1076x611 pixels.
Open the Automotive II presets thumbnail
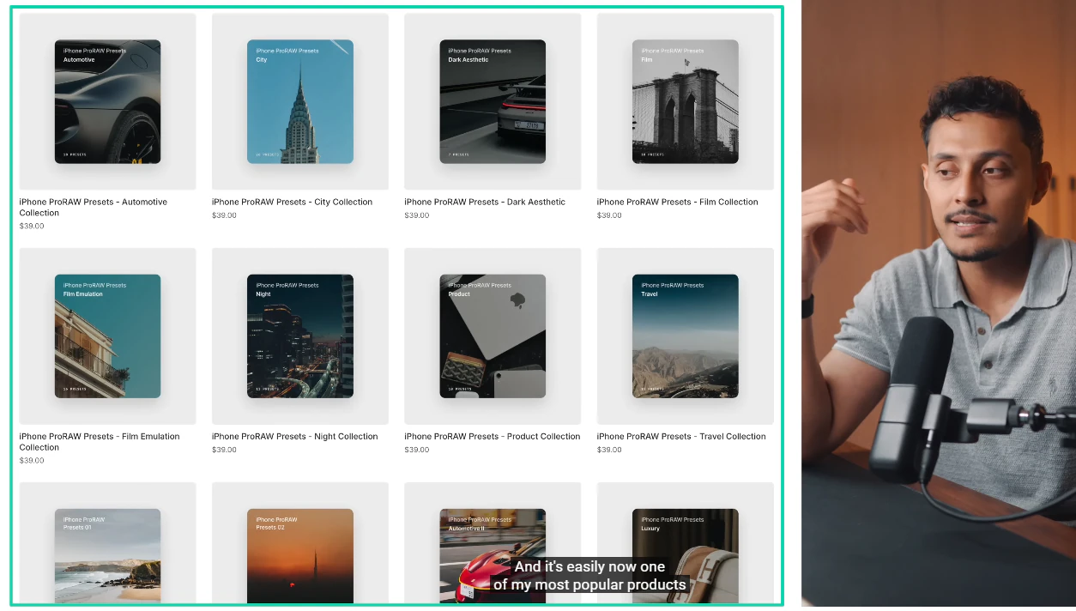coord(493,544)
